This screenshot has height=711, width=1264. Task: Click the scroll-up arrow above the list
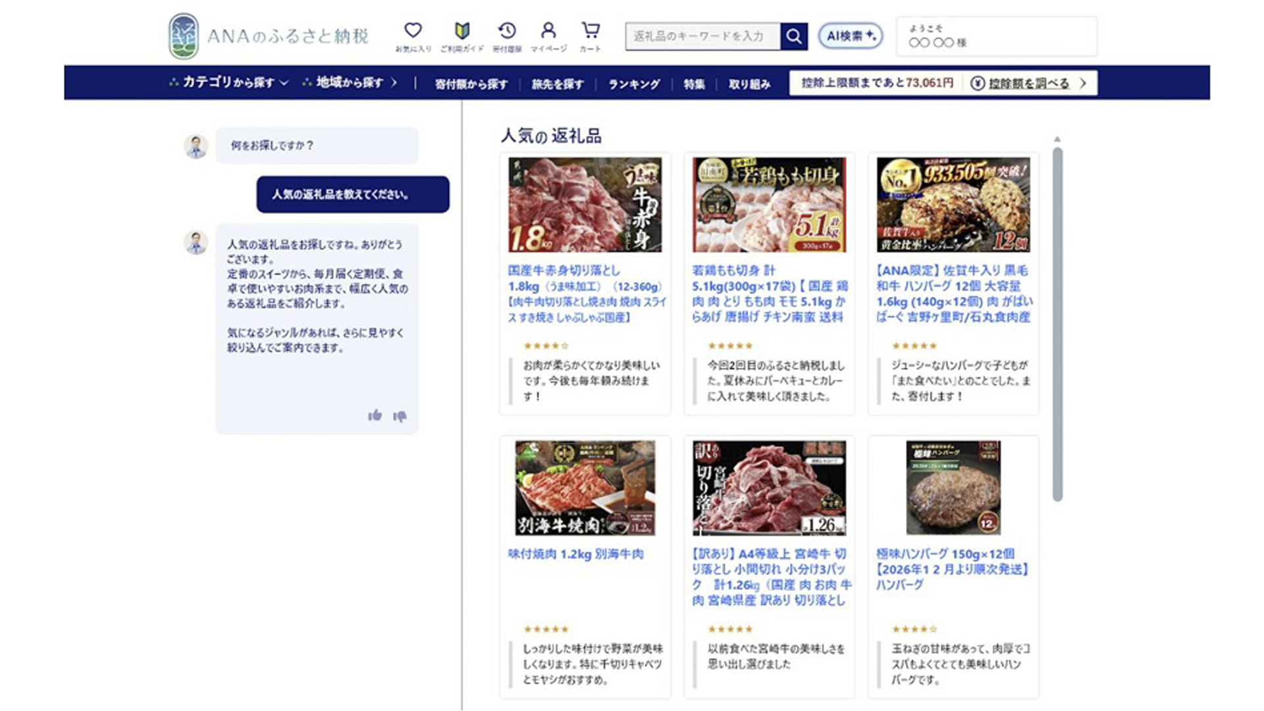1057,140
